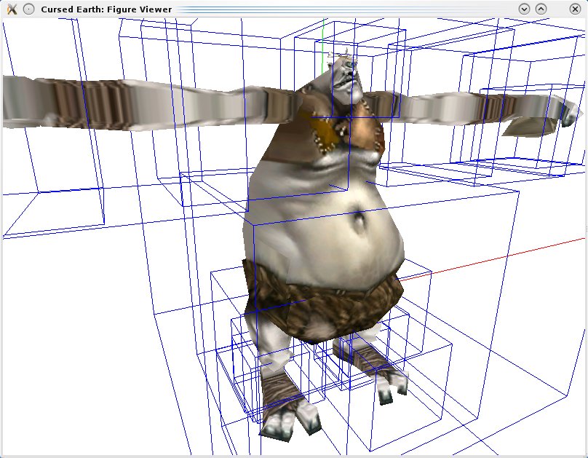Viewport: 588px width, 458px height.
Task: Click the ogre figure's head
Action: tap(345, 76)
